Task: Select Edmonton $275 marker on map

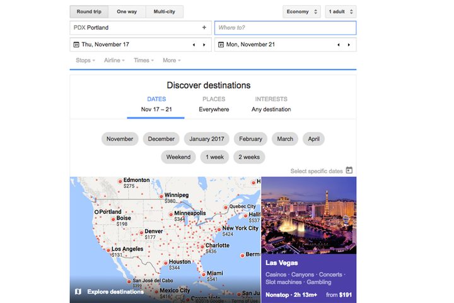Action: tap(120, 181)
